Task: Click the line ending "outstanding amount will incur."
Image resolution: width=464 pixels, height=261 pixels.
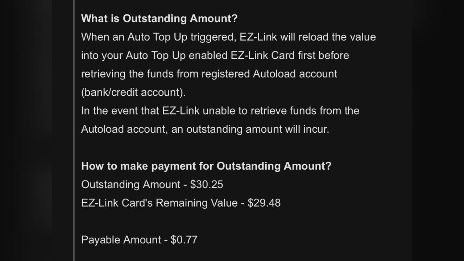Action: point(205,129)
